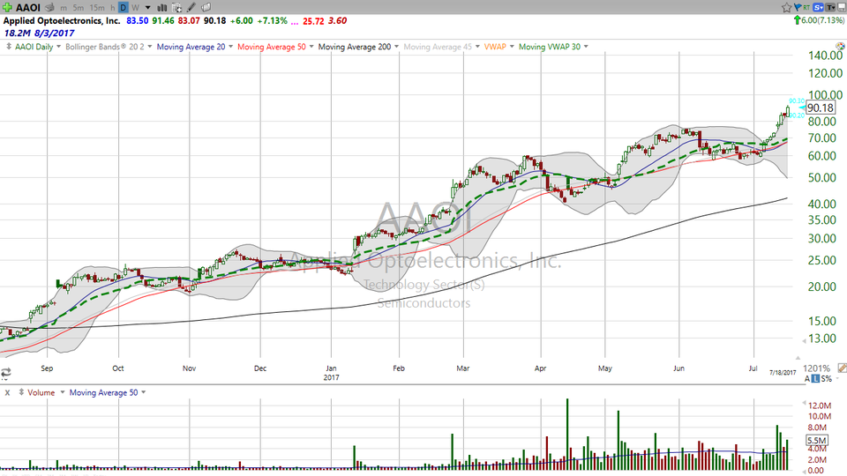Select the 5m time frame
Image resolution: width=847 pixels, height=476 pixels.
[79, 8]
